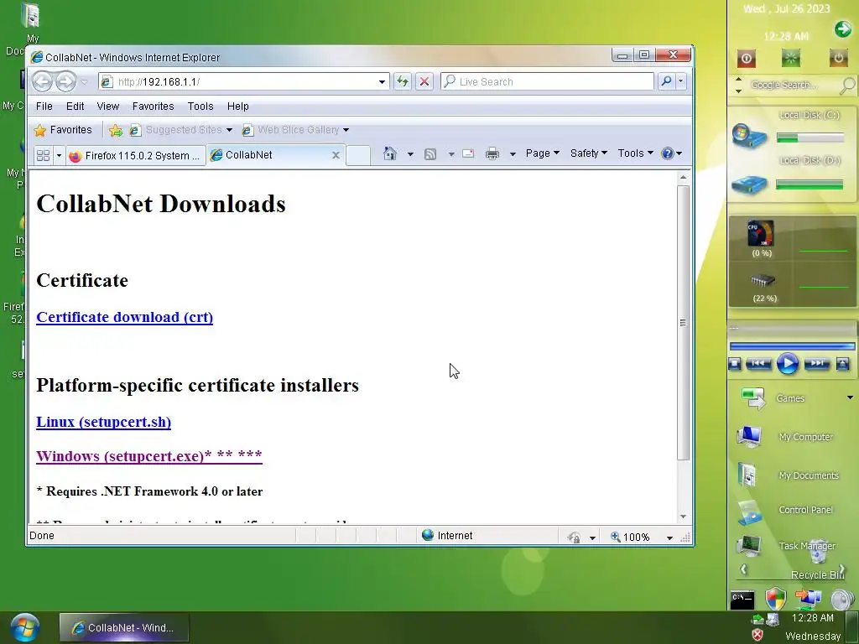Expand the Games sidebar dropdown arrow

coord(850,397)
